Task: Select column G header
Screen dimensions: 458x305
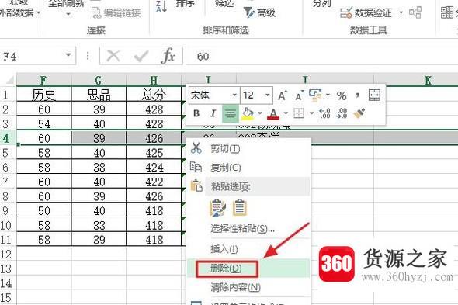Action: (x=99, y=79)
